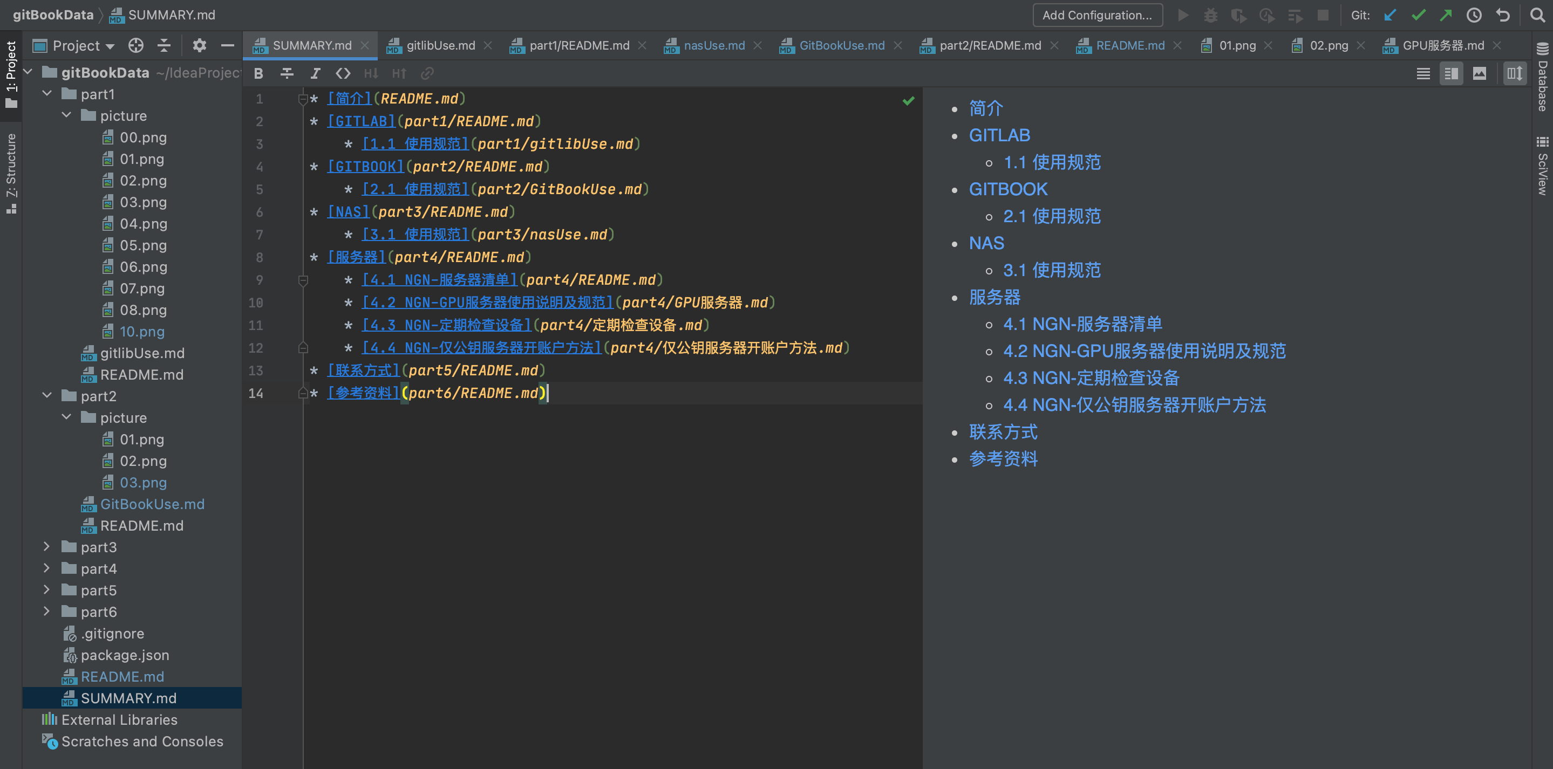Viewport: 1553px width, 769px height.
Task: Open 参考资料 link in preview
Action: click(1003, 458)
